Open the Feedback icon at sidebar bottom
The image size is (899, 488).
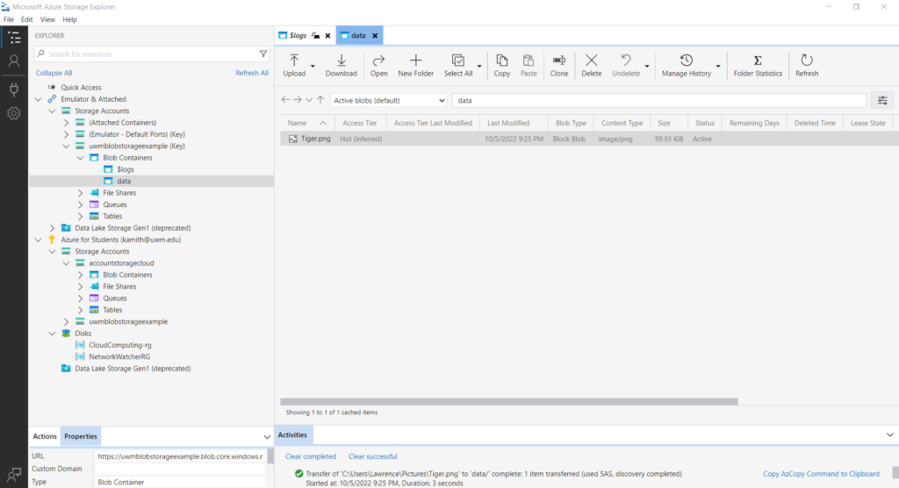(14, 474)
